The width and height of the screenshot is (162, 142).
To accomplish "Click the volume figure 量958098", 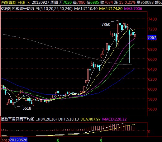I will 145,2.
